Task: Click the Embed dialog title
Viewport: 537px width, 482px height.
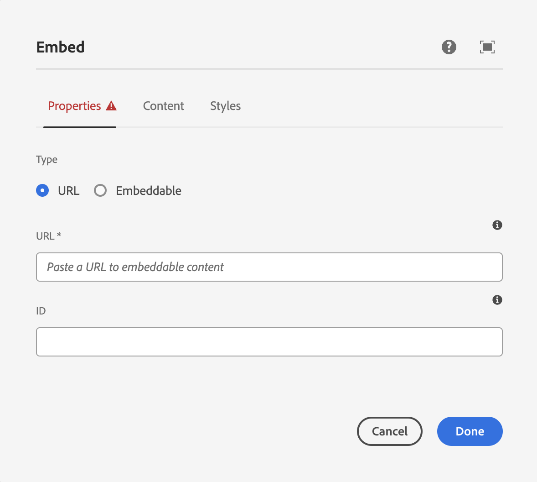Action: coord(60,47)
